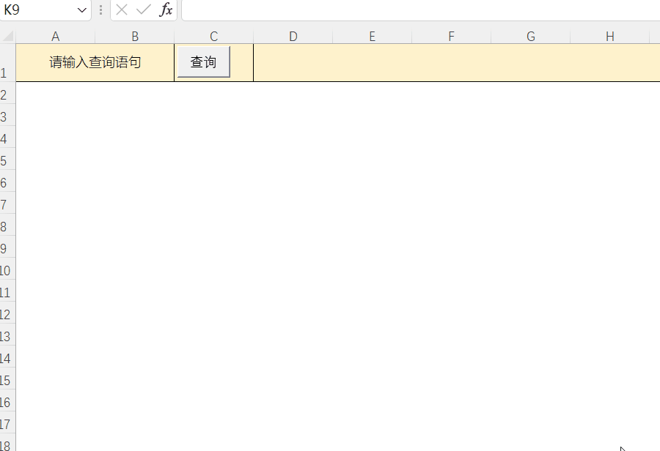
Task: Select row 9 header
Action: (7, 247)
